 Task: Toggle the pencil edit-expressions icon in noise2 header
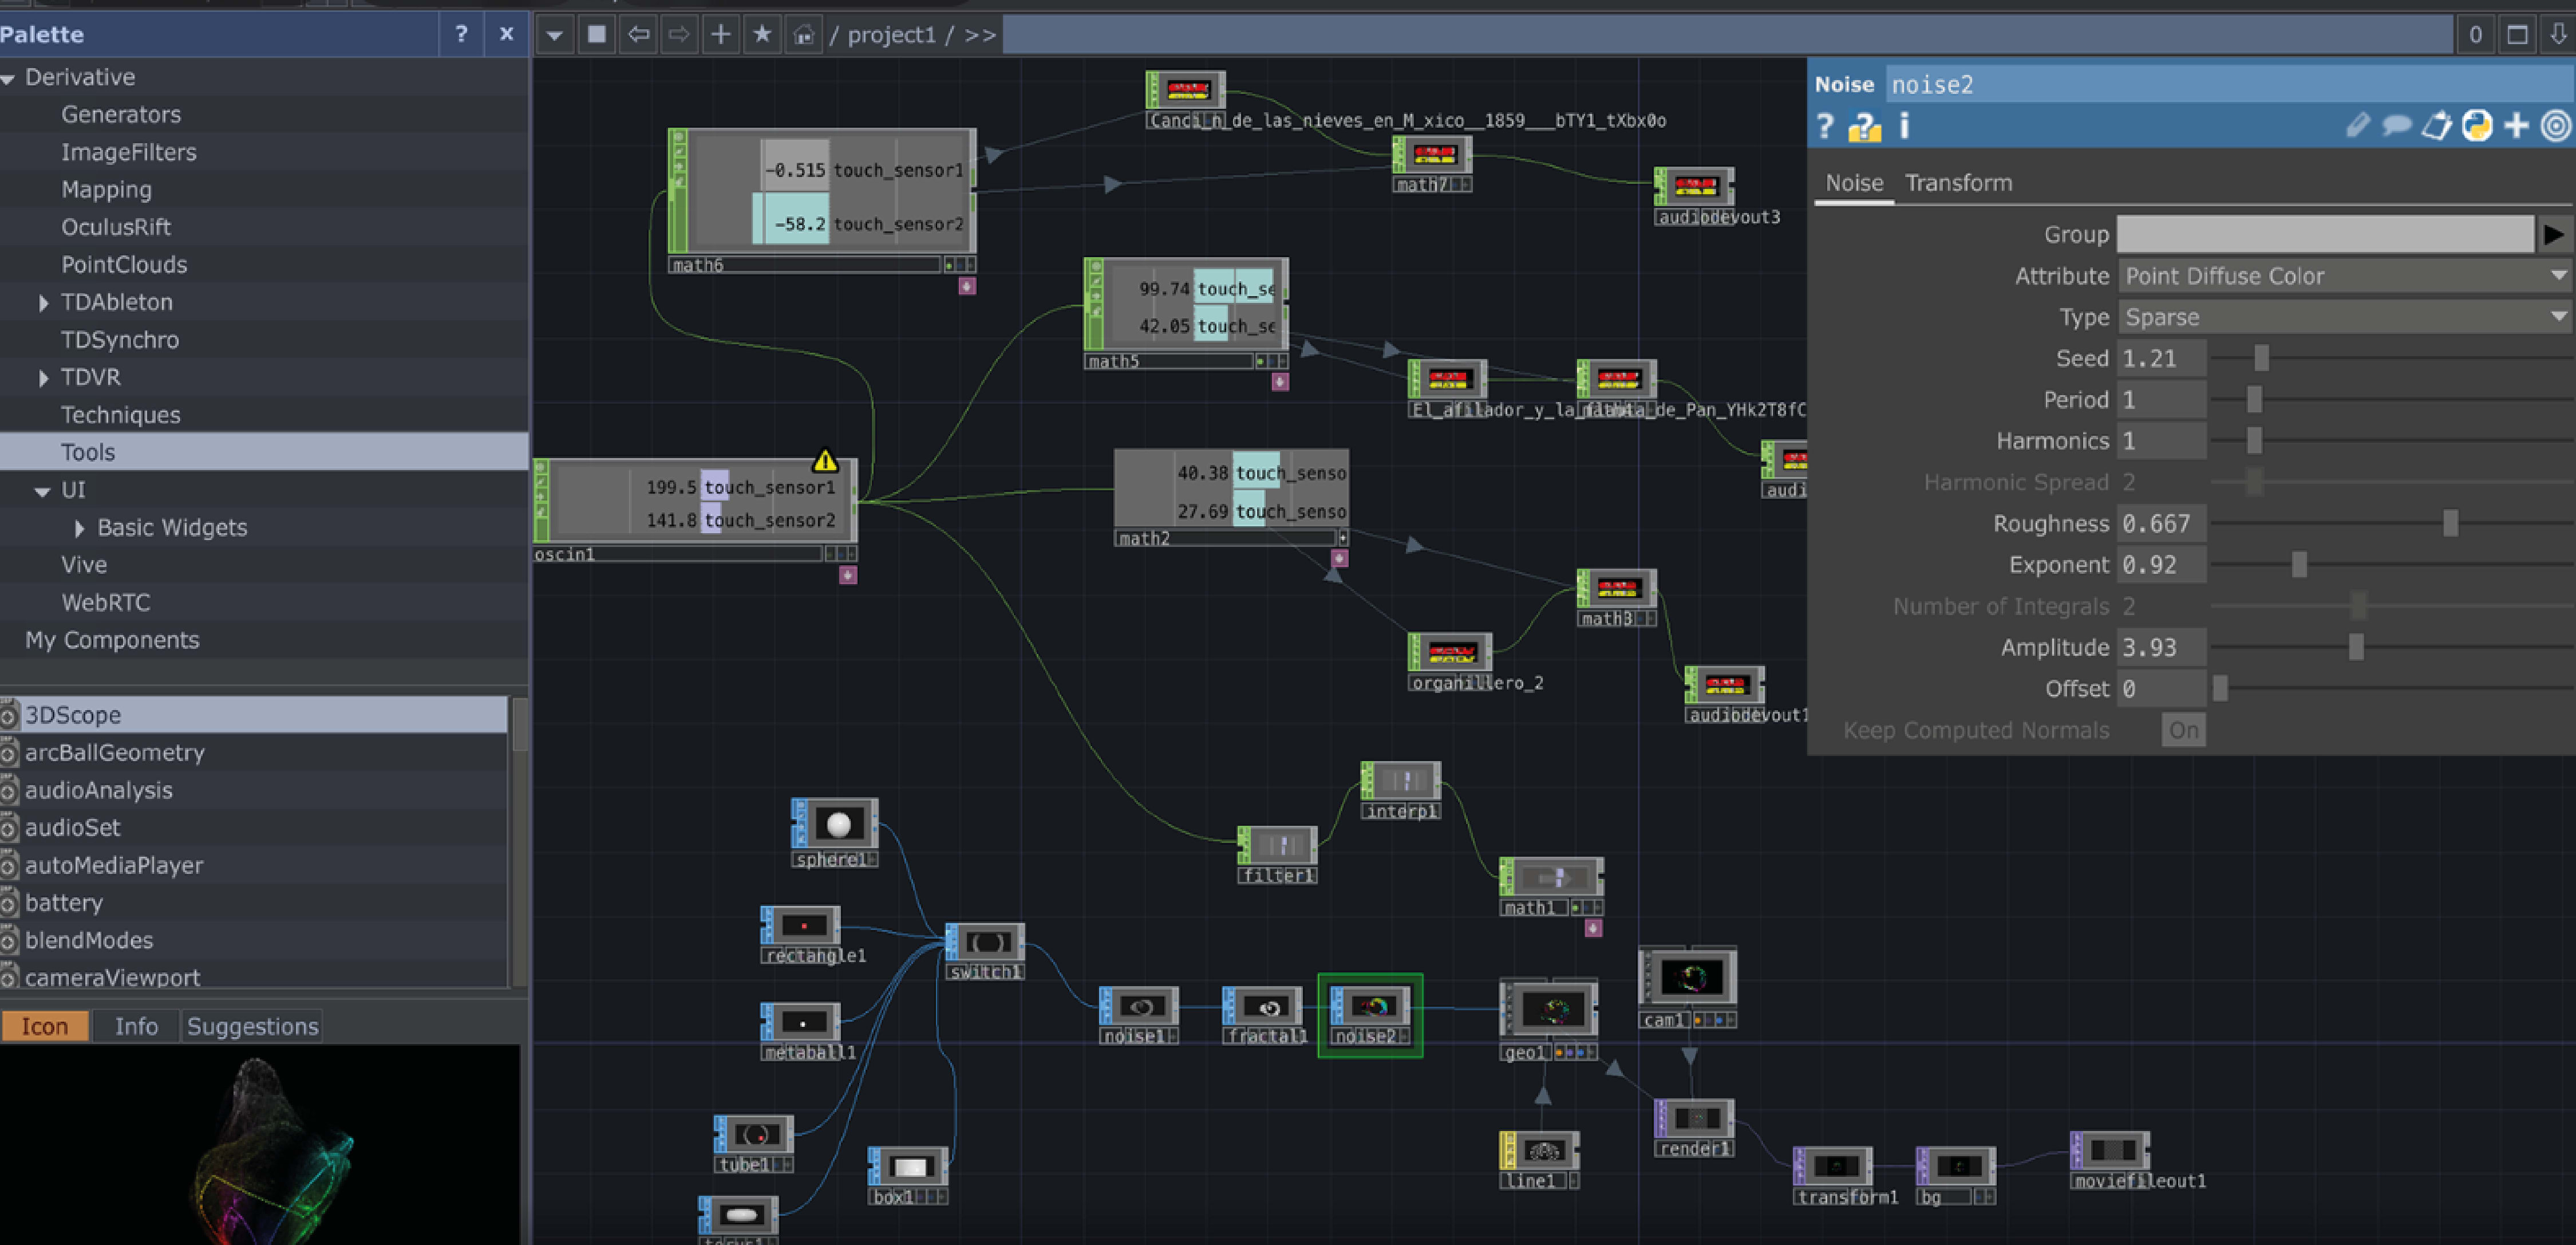click(2358, 125)
